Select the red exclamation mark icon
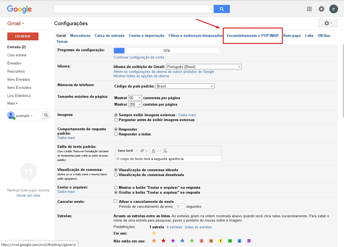Image resolution: width=344 pixels, height=247 pixels. click(x=201, y=241)
